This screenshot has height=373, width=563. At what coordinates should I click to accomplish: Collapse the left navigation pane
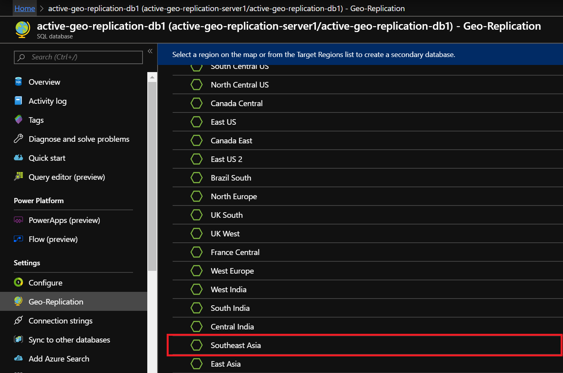150,51
